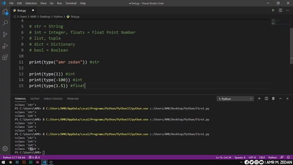The image size is (293, 165).
Task: Open the Help menu
Action: (x=83, y=3)
